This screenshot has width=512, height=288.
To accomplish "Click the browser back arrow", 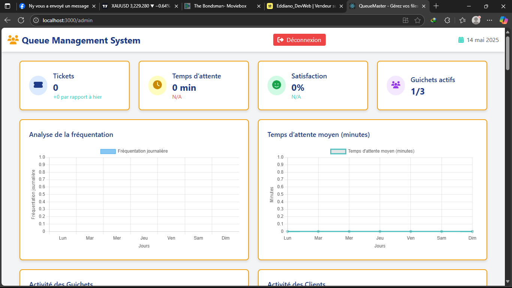I will (x=7, y=20).
